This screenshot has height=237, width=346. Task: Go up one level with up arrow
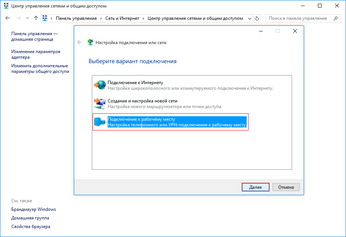tap(36, 18)
